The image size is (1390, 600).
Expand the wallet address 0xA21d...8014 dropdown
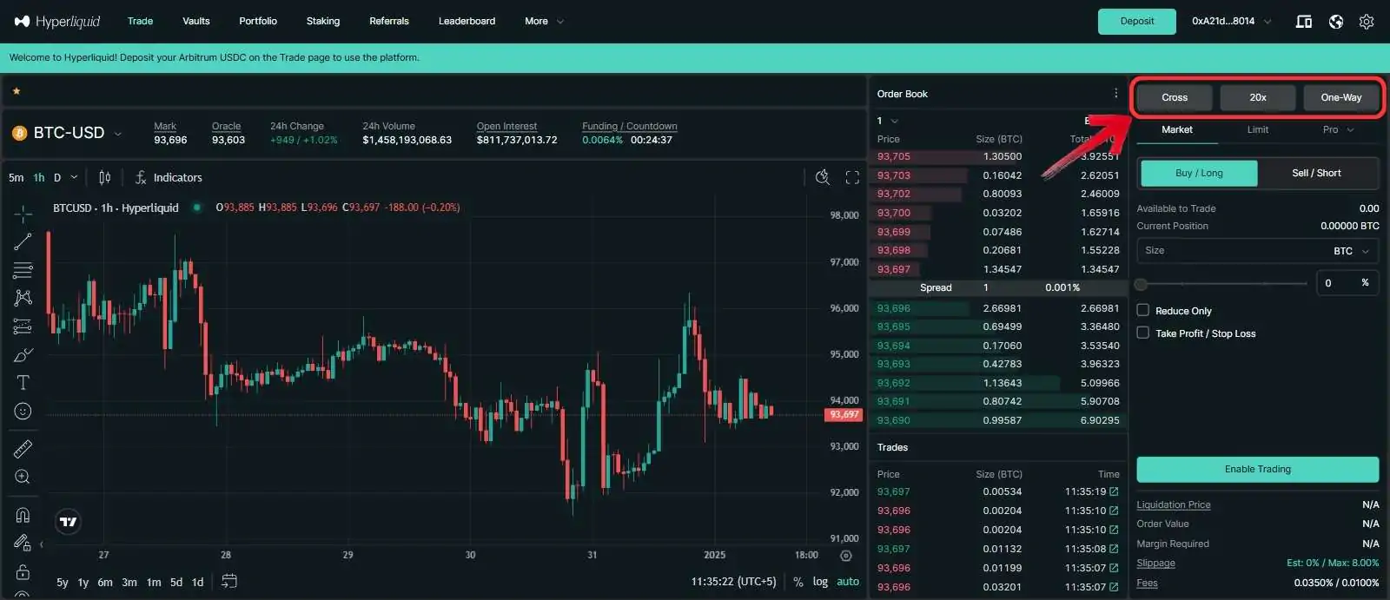[x=1231, y=21]
